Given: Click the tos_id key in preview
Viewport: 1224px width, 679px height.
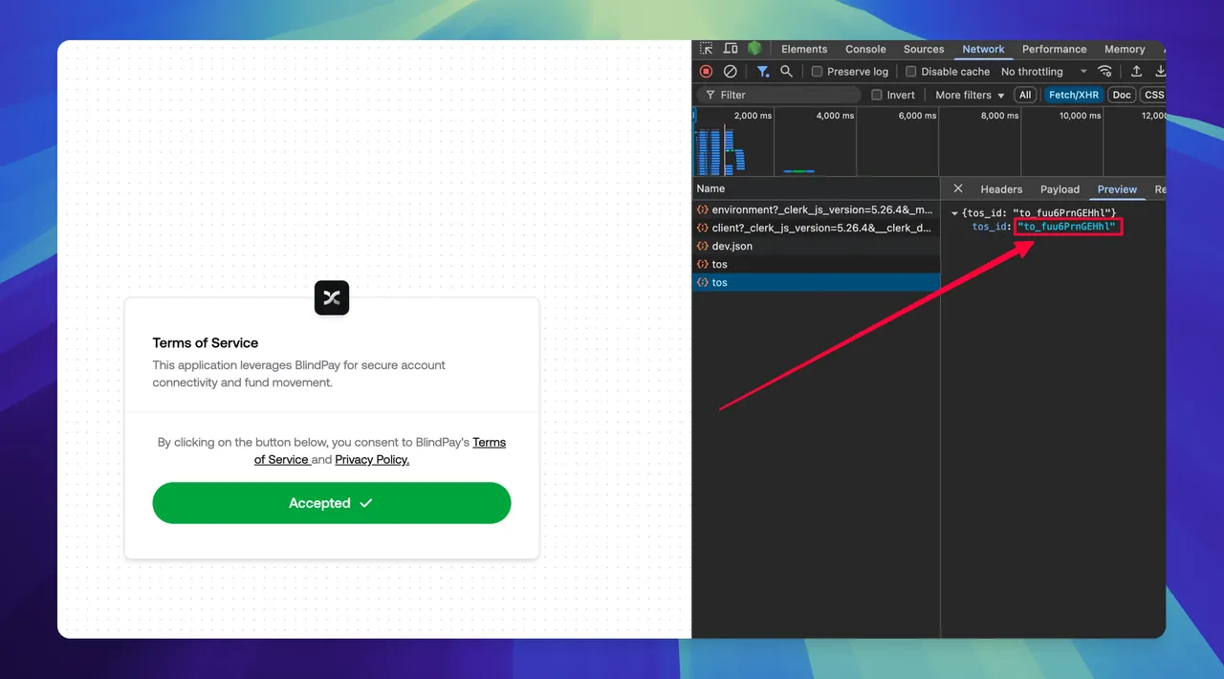Looking at the screenshot, I should click(990, 227).
